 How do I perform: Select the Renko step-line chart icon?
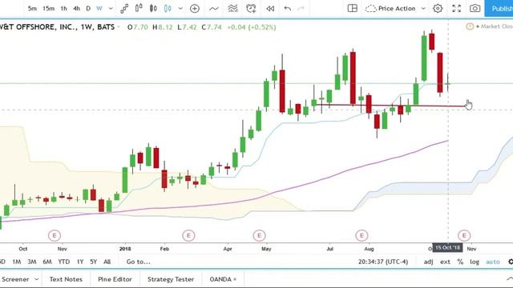(124, 9)
